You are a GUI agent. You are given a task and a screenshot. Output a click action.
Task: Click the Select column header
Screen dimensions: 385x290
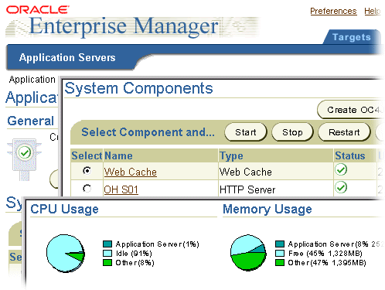point(87,155)
